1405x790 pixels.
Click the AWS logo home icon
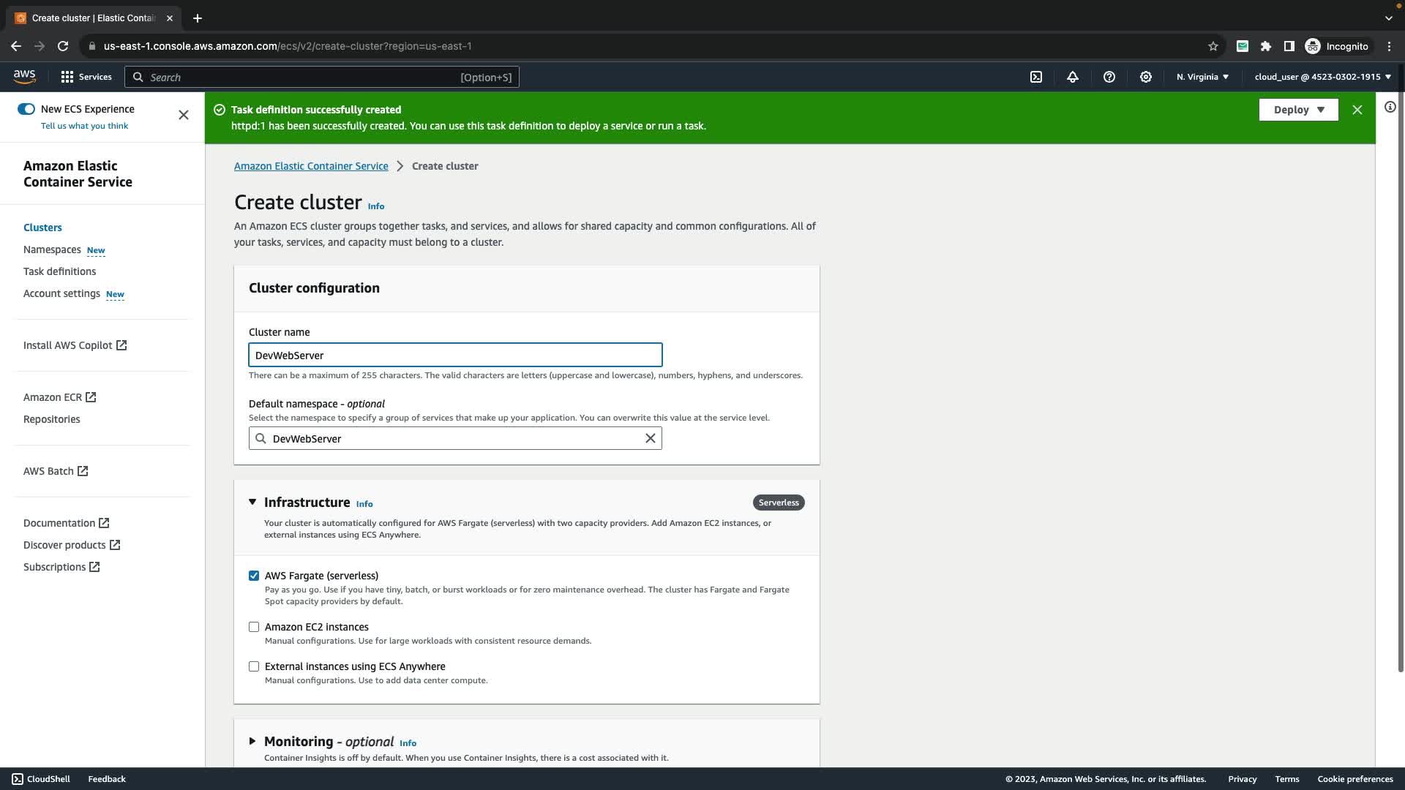24,76
